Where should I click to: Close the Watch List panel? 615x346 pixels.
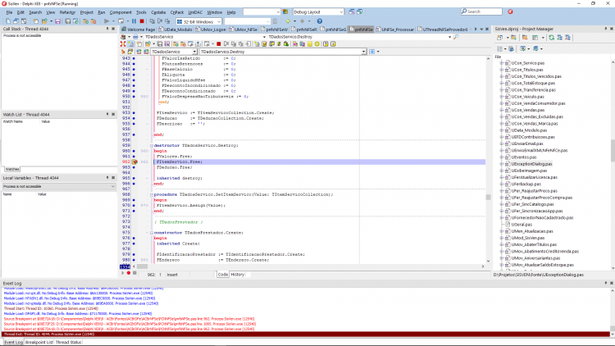(113, 114)
